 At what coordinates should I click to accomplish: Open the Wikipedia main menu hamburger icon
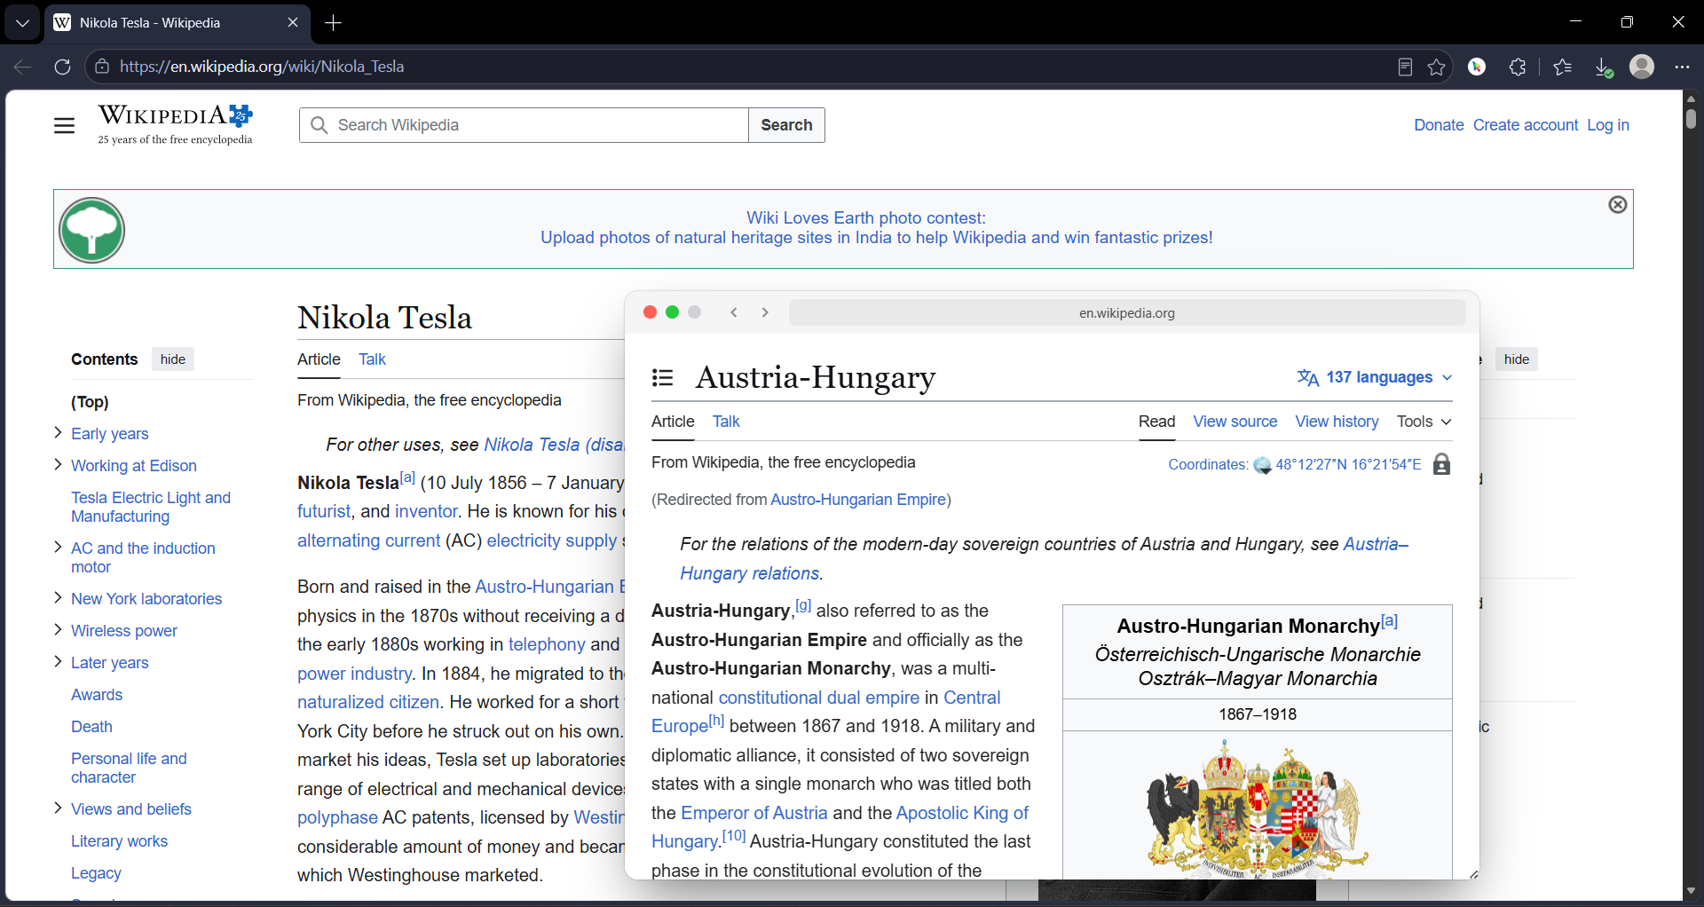pos(64,125)
